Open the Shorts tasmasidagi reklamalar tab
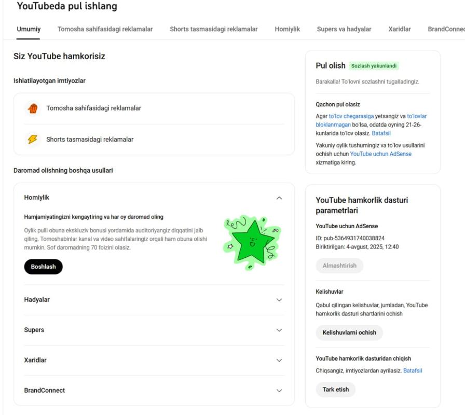Screen dimensions: 465x415 [x=213, y=29]
